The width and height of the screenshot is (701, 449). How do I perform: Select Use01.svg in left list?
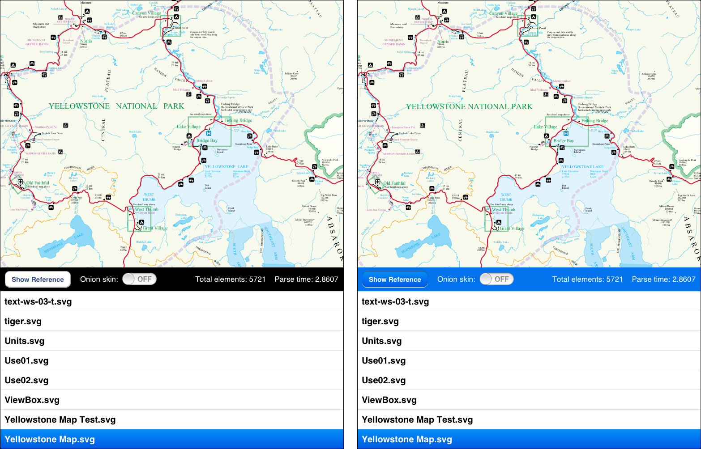pyautogui.click(x=172, y=360)
